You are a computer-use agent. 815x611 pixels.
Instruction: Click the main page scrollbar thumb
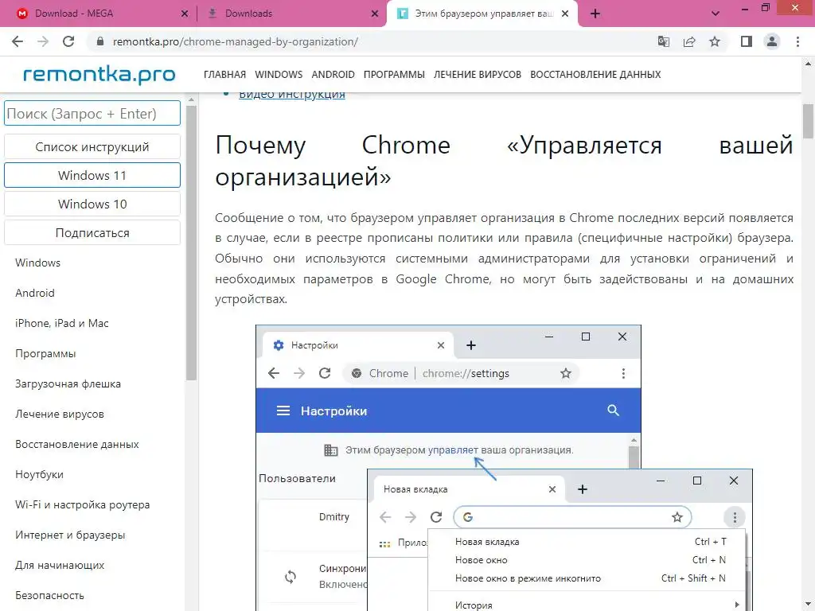point(808,122)
